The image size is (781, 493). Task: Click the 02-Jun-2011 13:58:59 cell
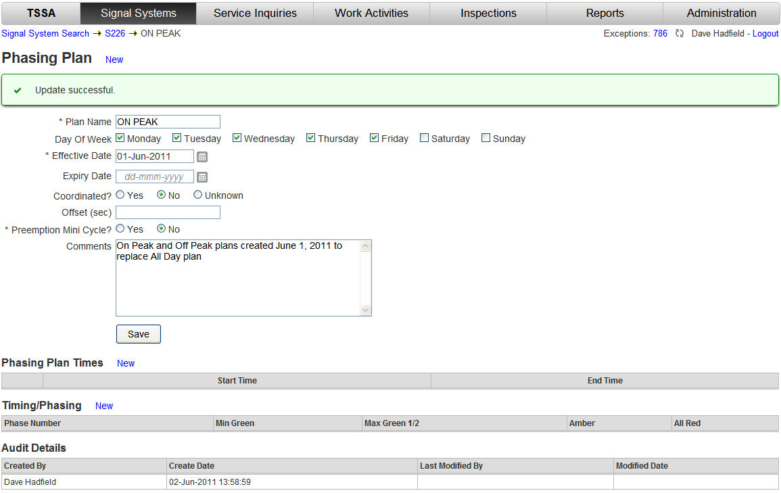pos(292,482)
